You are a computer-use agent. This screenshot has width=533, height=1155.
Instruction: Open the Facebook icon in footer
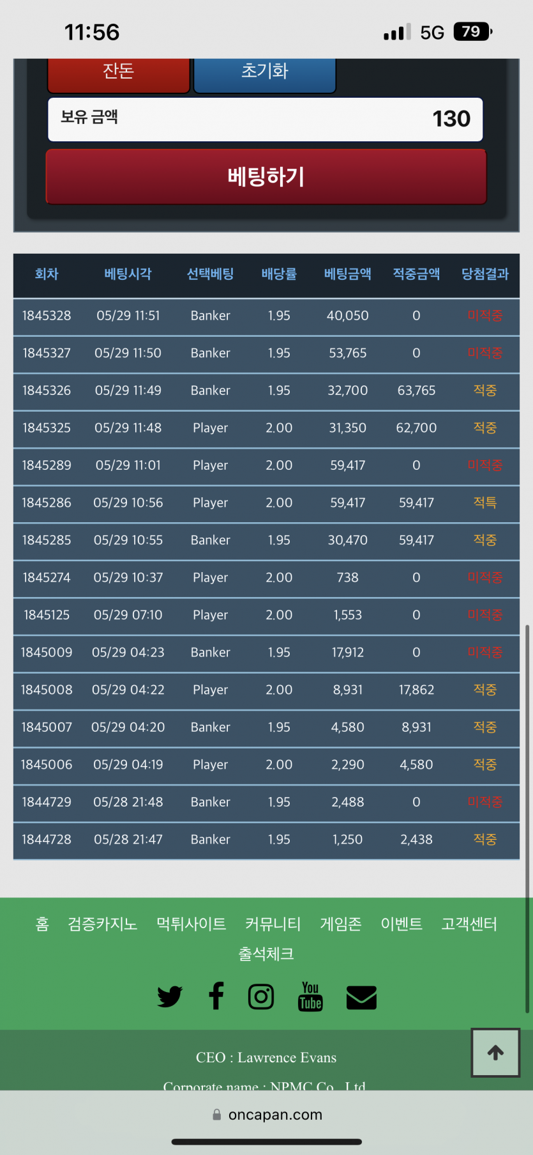[216, 996]
